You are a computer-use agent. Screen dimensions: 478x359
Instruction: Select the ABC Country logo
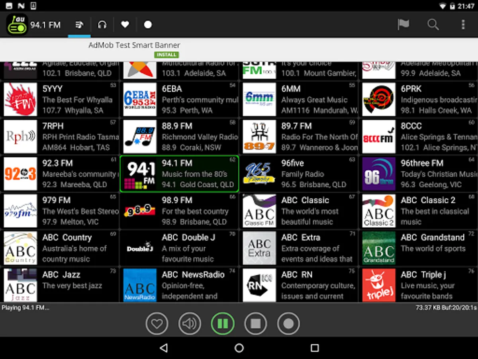click(x=20, y=248)
